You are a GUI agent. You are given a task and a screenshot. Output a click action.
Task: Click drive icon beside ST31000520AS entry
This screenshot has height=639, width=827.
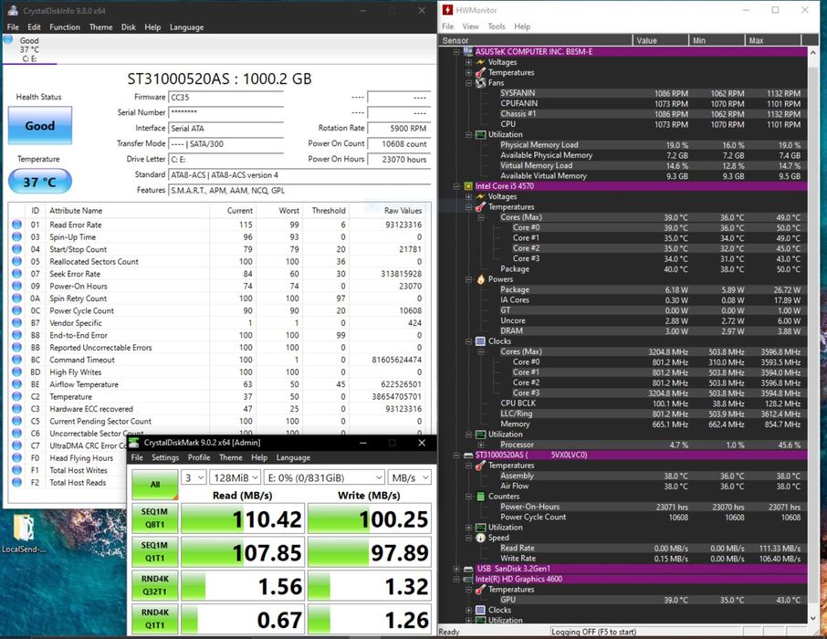(468, 455)
